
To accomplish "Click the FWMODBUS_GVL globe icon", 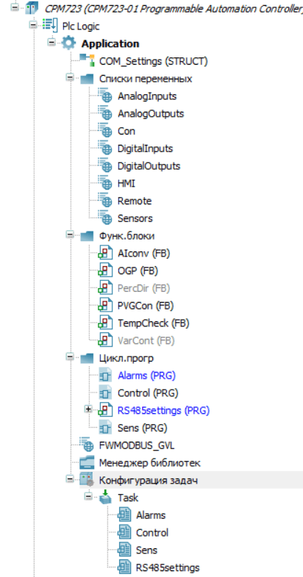I will click(87, 445).
